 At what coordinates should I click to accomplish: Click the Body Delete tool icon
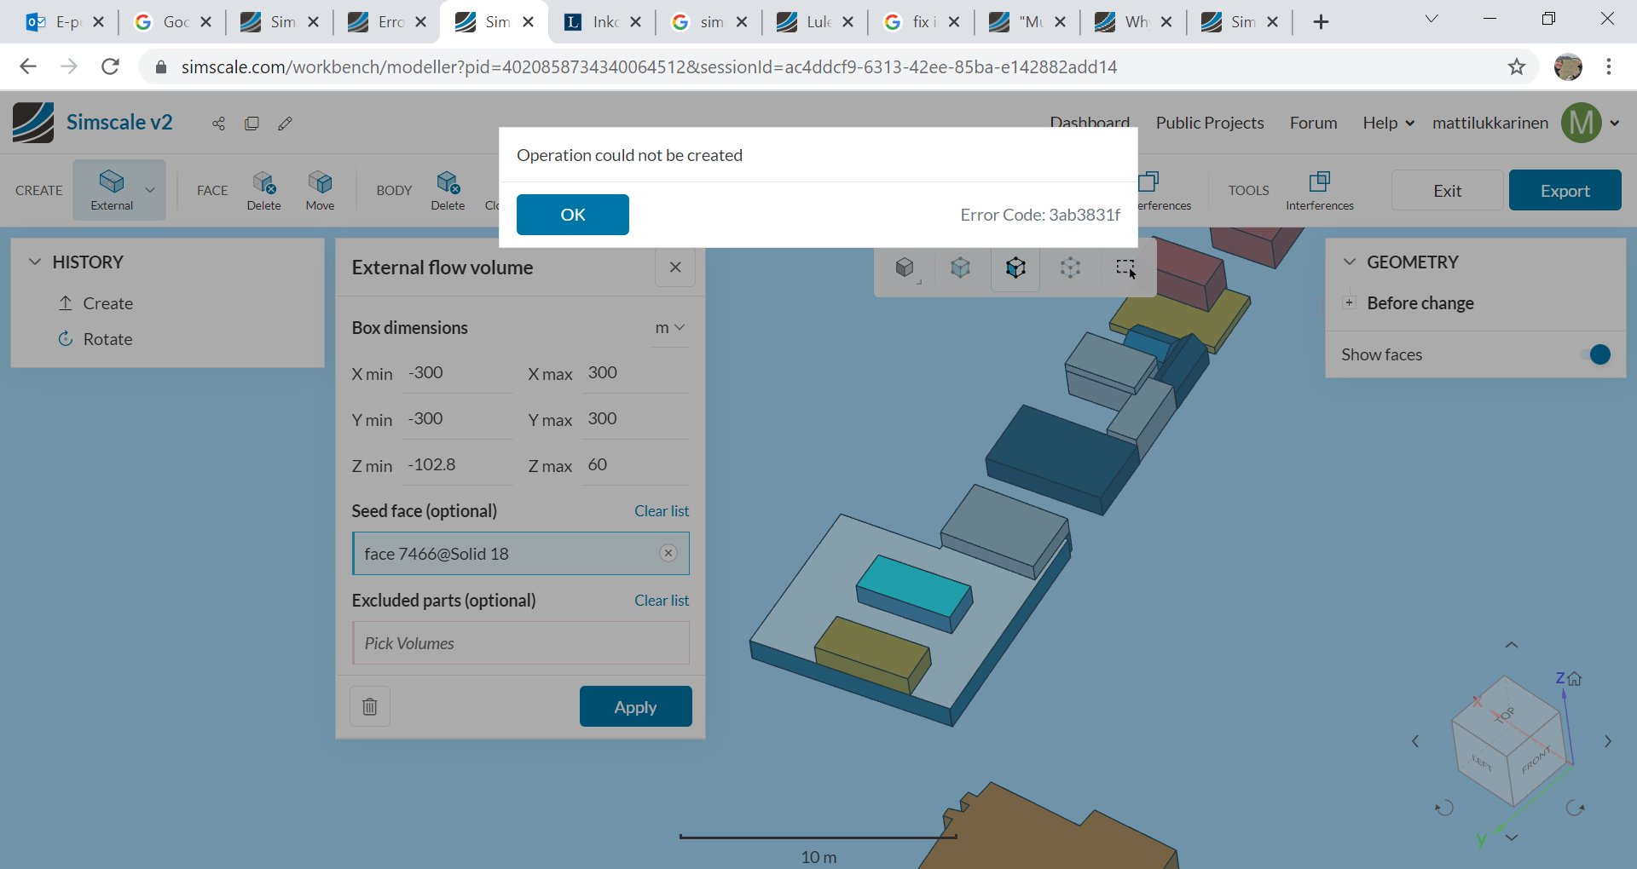tap(448, 190)
